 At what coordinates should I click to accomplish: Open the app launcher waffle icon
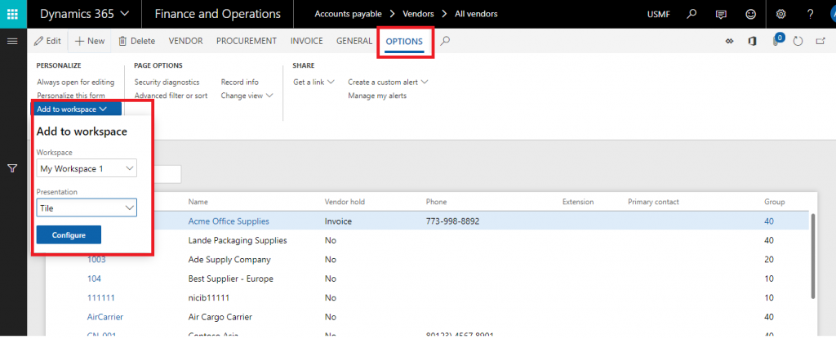point(13,14)
